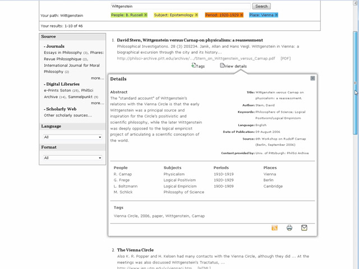Remove the Subject: Epistemology filter
Viewport: 359px width, 269px height.
196,15
